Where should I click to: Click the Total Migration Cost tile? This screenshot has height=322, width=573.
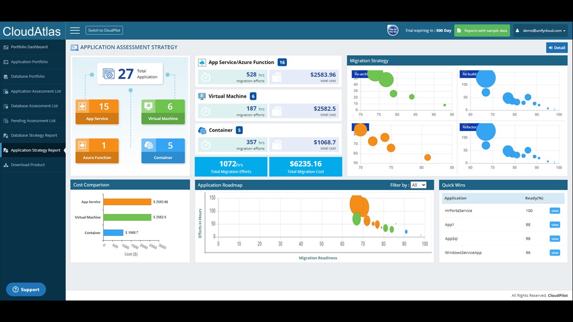306,167
